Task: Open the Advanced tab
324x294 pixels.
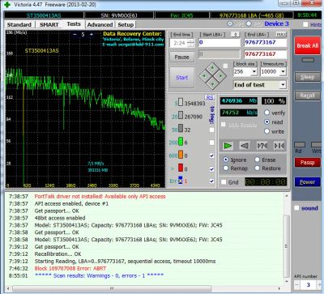Action: pyautogui.click(x=100, y=24)
